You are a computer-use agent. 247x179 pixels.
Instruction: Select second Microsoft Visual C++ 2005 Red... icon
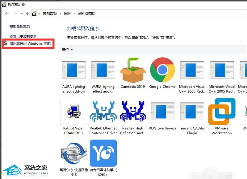[222, 70]
